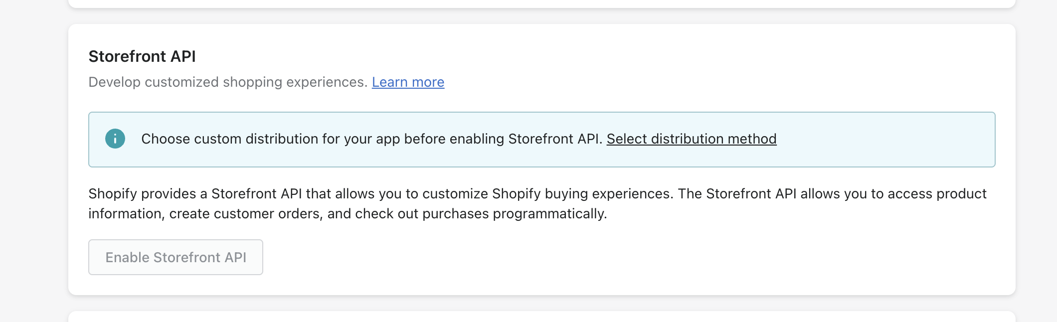Image resolution: width=1057 pixels, height=322 pixels.
Task: Click the top edge of the card below
Action: point(541,316)
